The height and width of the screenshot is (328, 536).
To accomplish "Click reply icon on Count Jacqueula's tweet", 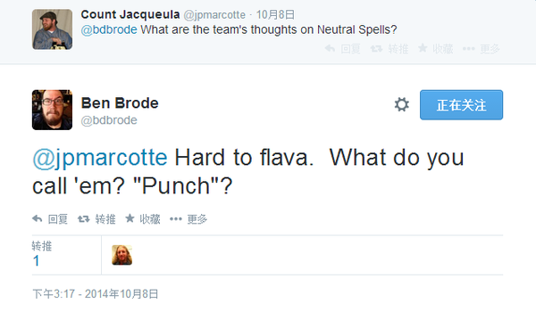I will pos(330,48).
